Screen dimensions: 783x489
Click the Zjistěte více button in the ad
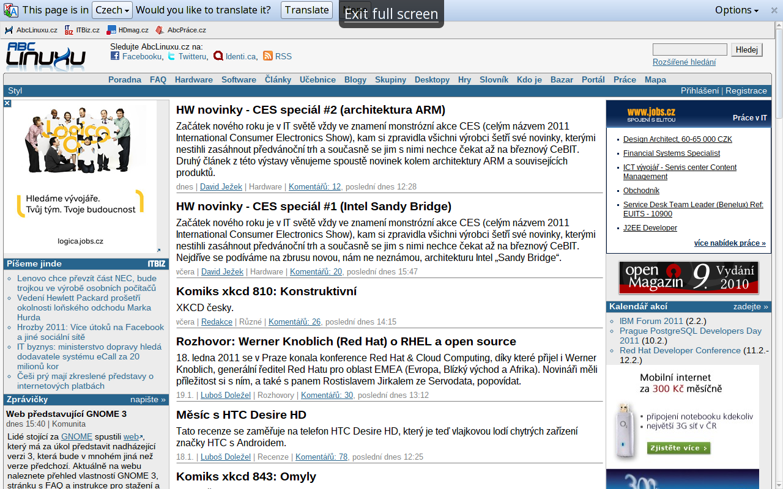(x=679, y=449)
